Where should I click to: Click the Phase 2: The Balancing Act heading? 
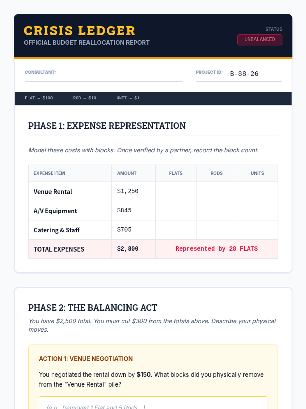coord(93,308)
